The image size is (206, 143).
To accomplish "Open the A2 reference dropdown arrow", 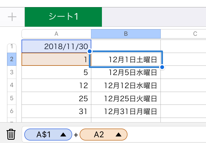I will (118, 134).
